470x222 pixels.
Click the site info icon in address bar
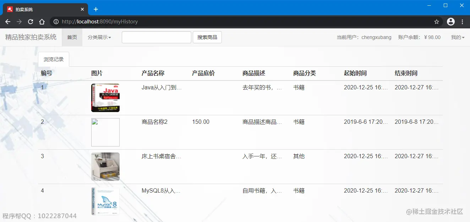pos(55,22)
